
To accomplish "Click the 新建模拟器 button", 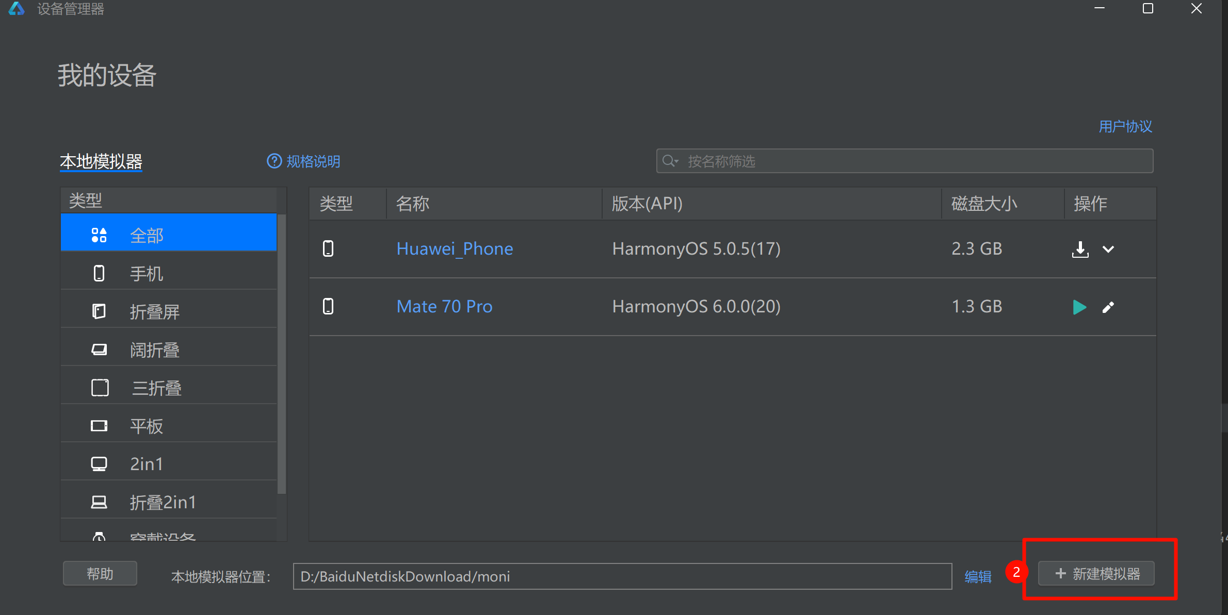I will click(x=1096, y=574).
